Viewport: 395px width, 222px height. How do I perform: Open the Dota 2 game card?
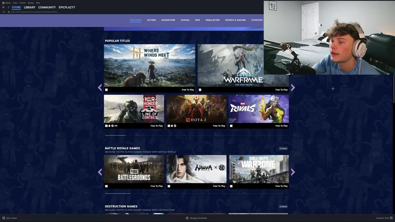tap(196, 111)
